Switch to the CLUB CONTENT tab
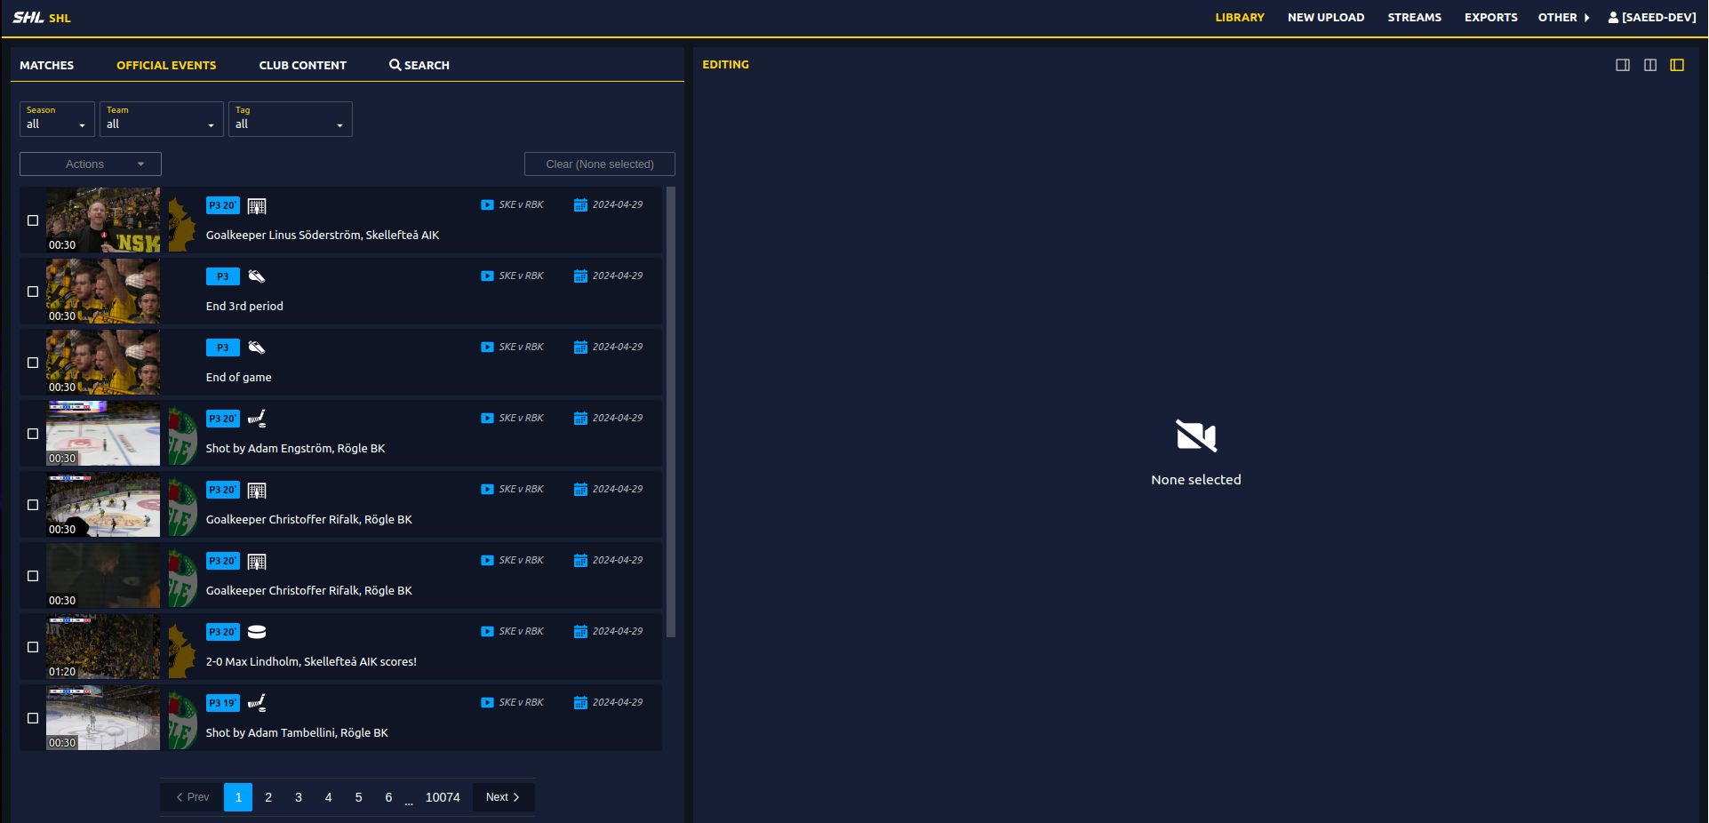 pyautogui.click(x=302, y=65)
